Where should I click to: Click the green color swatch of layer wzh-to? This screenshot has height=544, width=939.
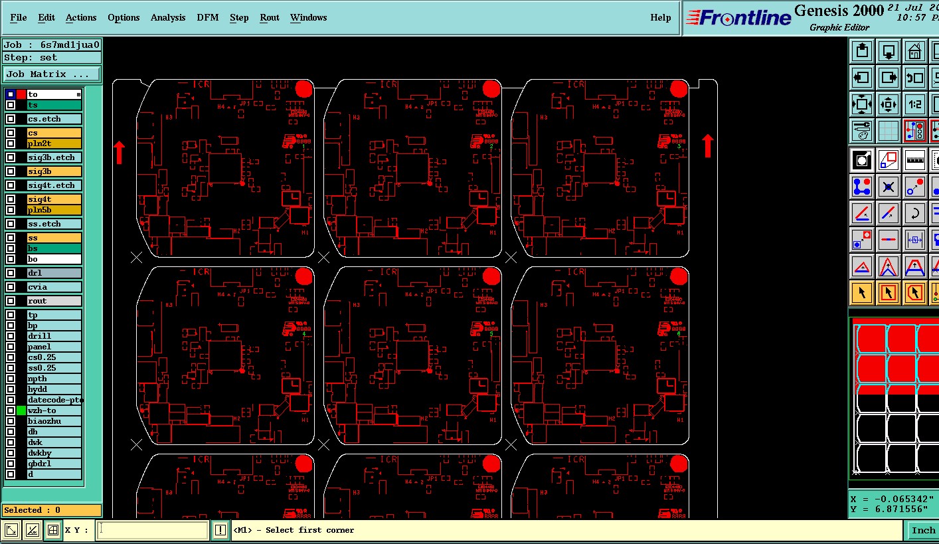click(21, 410)
